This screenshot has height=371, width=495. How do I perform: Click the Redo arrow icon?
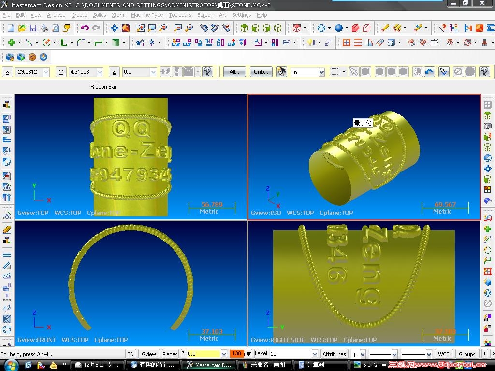tap(96, 28)
